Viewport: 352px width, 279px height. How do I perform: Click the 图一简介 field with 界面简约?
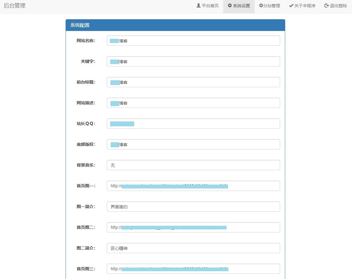[193, 207]
